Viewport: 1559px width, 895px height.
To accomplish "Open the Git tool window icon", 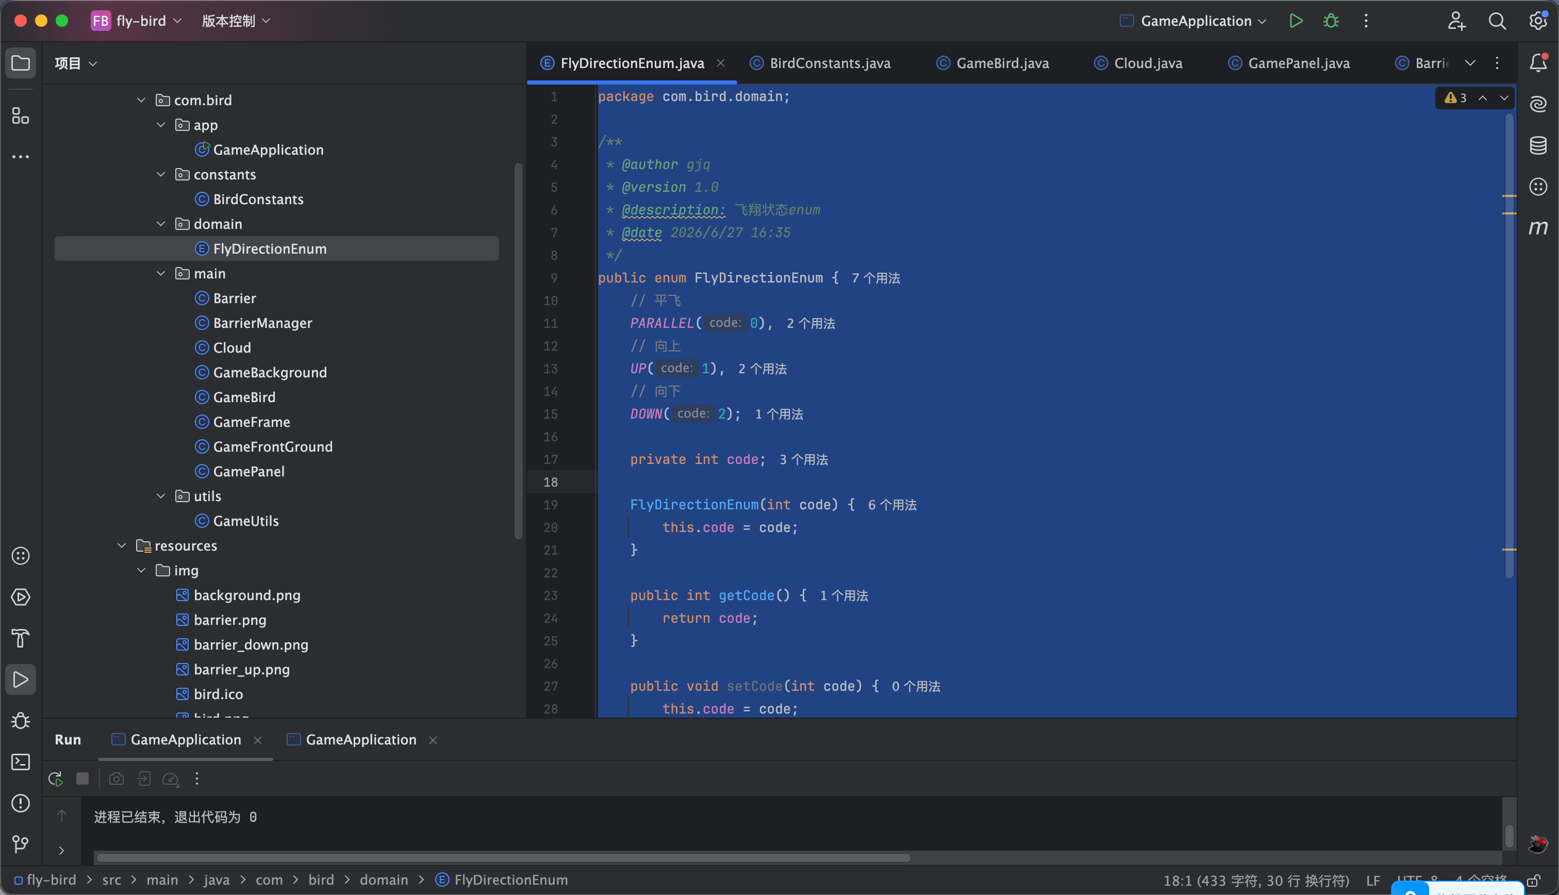I will (x=21, y=844).
